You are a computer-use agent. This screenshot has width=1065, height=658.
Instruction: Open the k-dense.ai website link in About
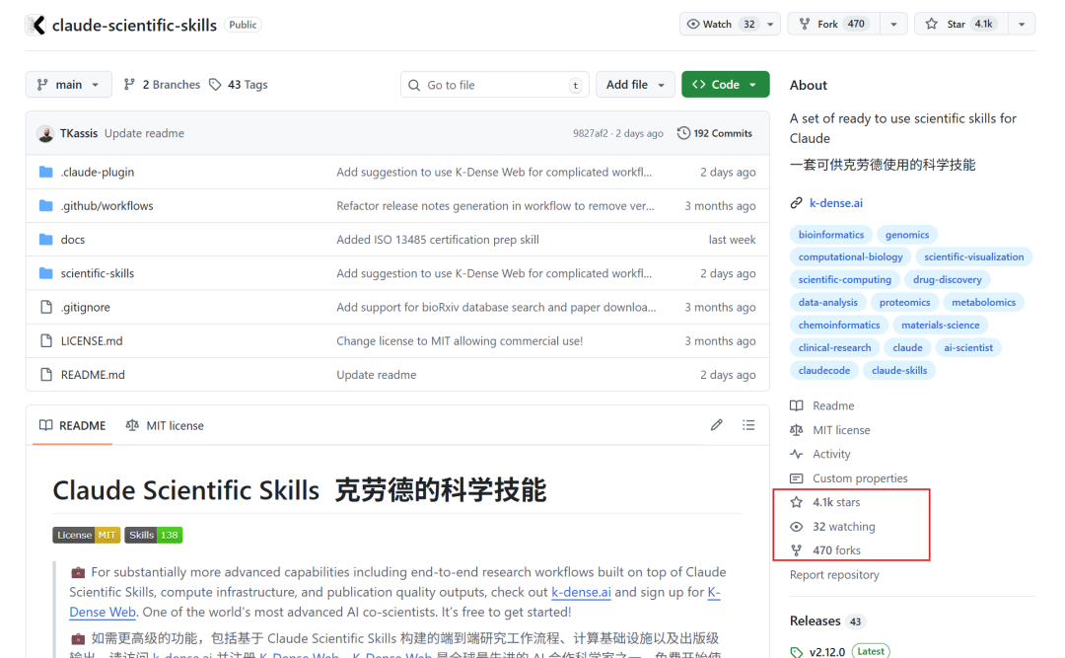(836, 202)
